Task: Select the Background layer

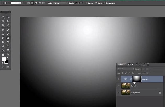Action: click(x=142, y=92)
